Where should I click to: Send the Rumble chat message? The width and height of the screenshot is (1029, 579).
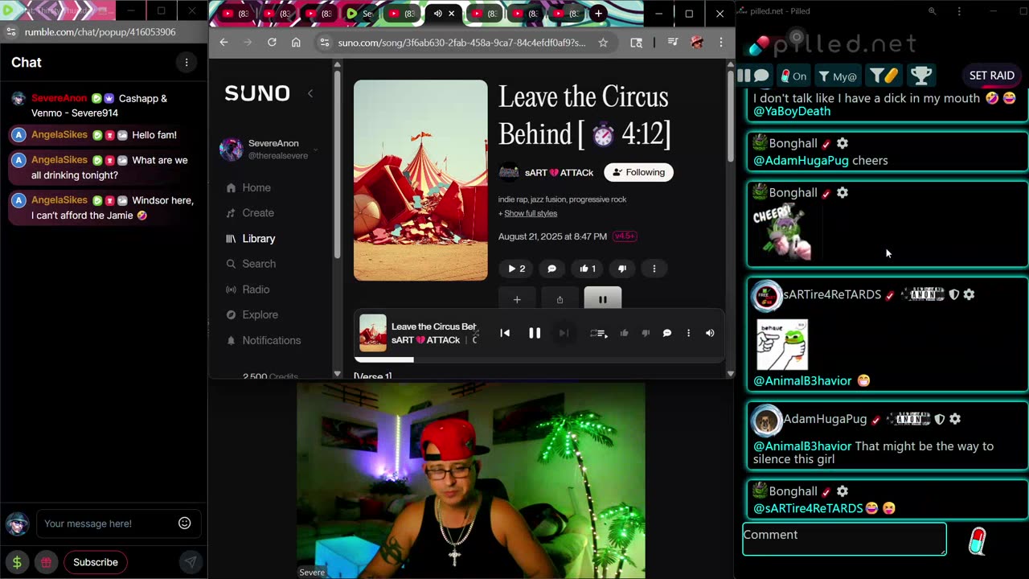pyautogui.click(x=190, y=562)
